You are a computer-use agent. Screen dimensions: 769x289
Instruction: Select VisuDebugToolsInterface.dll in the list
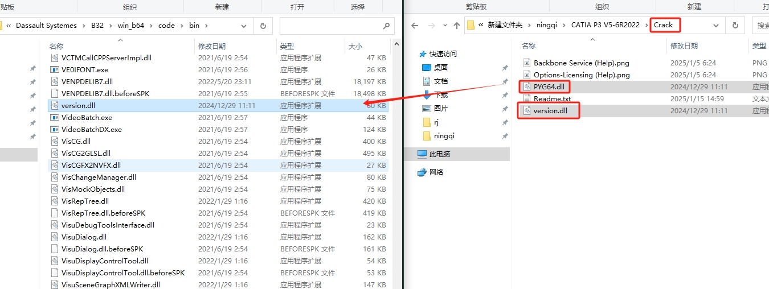(x=108, y=225)
